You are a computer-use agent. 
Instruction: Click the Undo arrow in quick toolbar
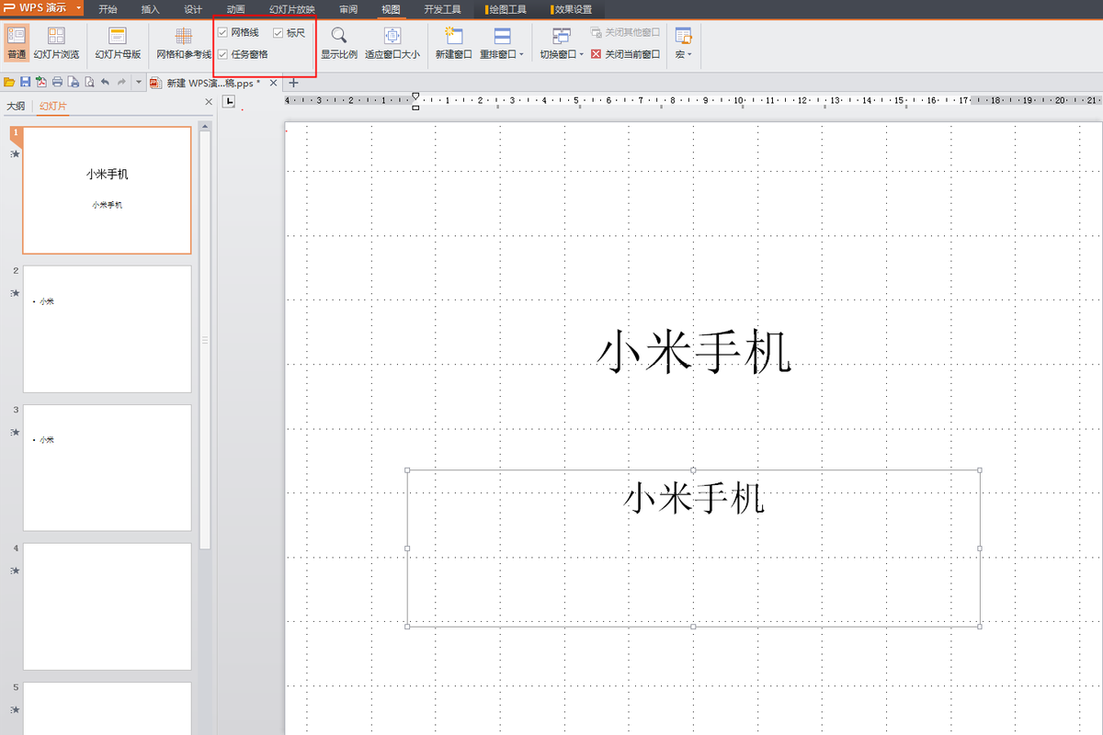tap(105, 82)
